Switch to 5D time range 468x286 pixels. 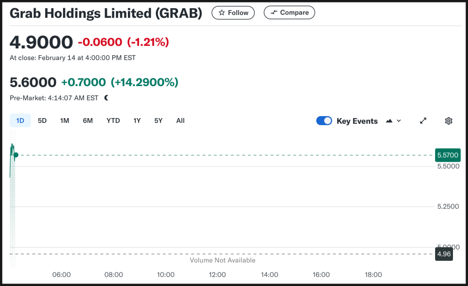coord(42,120)
